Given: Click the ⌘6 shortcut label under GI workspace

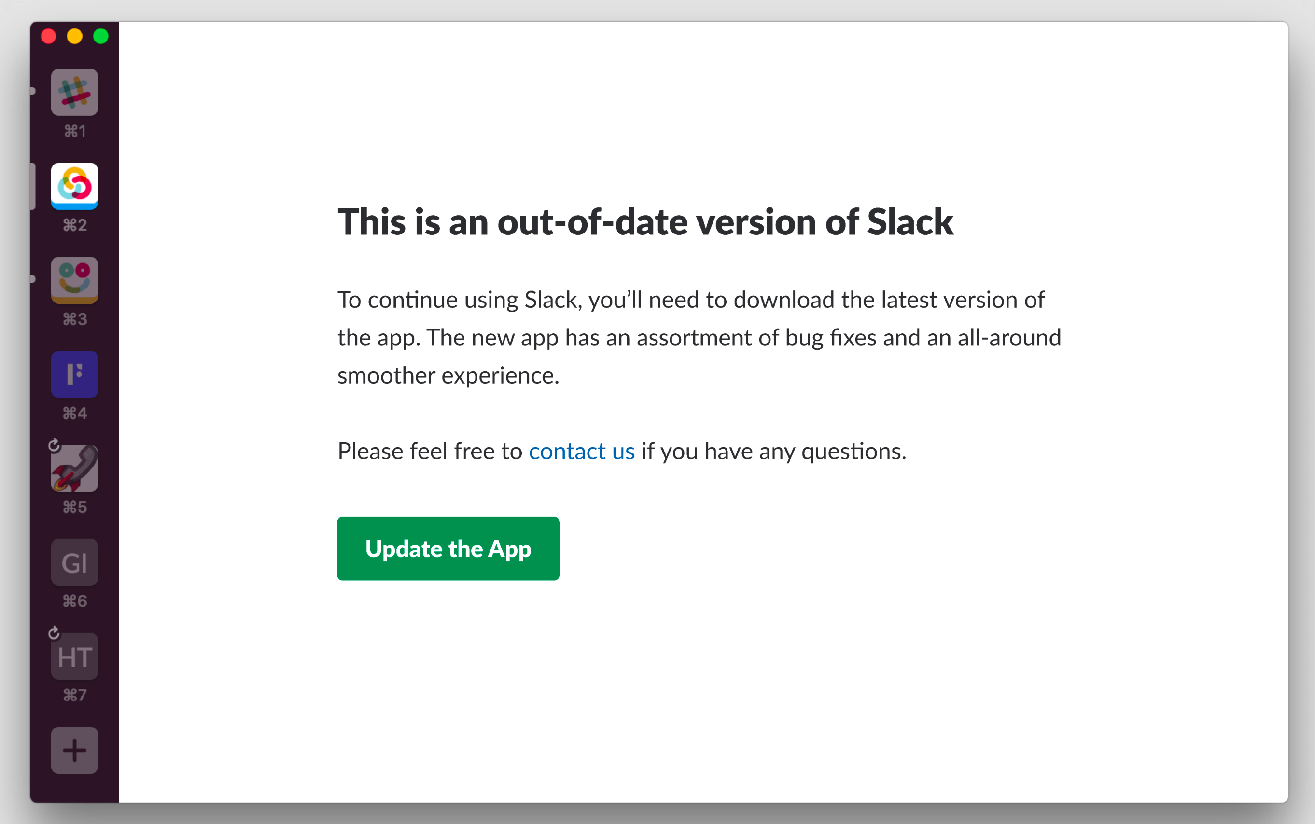Looking at the screenshot, I should coord(74,601).
